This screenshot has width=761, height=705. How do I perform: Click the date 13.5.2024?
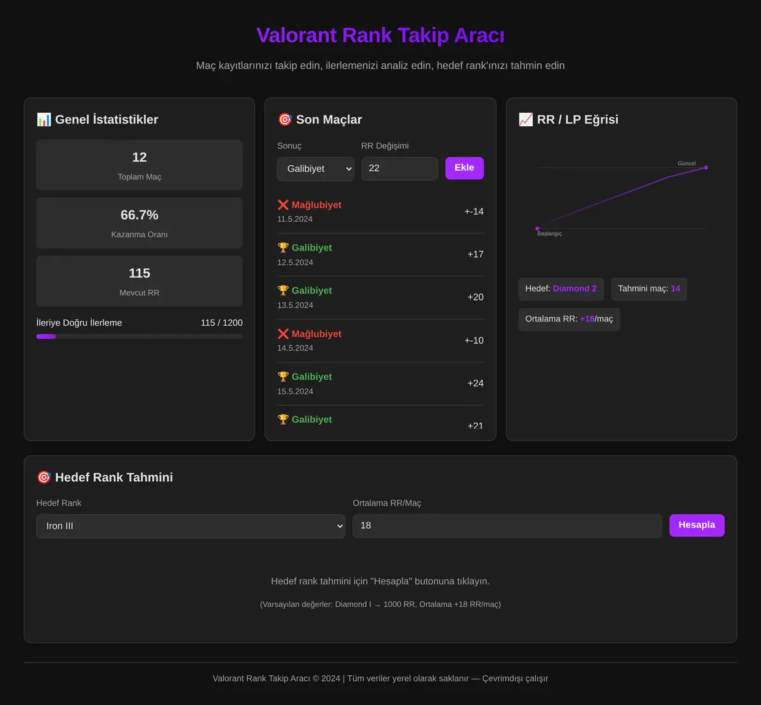[x=295, y=305]
